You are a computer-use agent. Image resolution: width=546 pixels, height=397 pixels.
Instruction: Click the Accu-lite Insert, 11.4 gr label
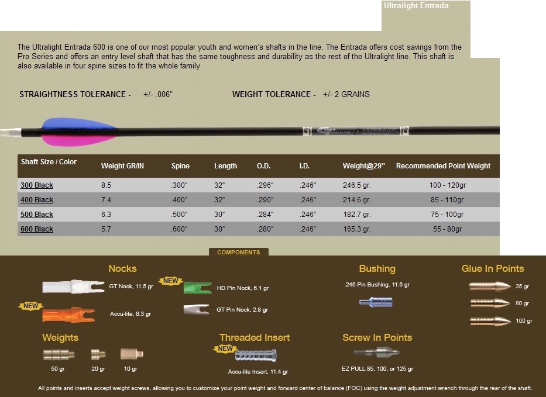[258, 372]
